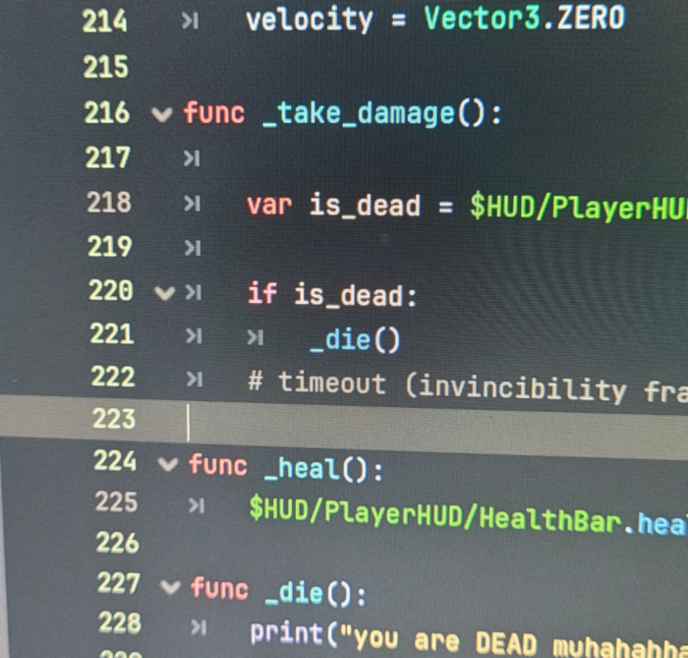This screenshot has width=688, height=658.
Task: Click line number 214 in the gutter
Action: coord(105,22)
